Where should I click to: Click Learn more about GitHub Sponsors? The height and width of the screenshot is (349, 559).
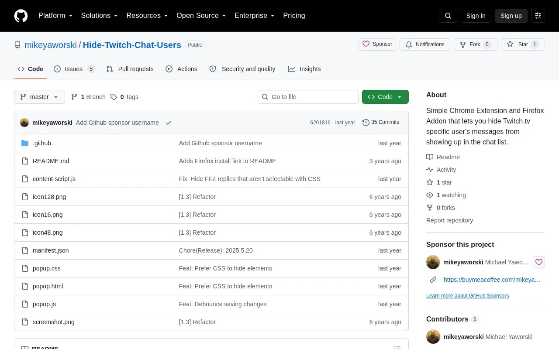coord(468,296)
